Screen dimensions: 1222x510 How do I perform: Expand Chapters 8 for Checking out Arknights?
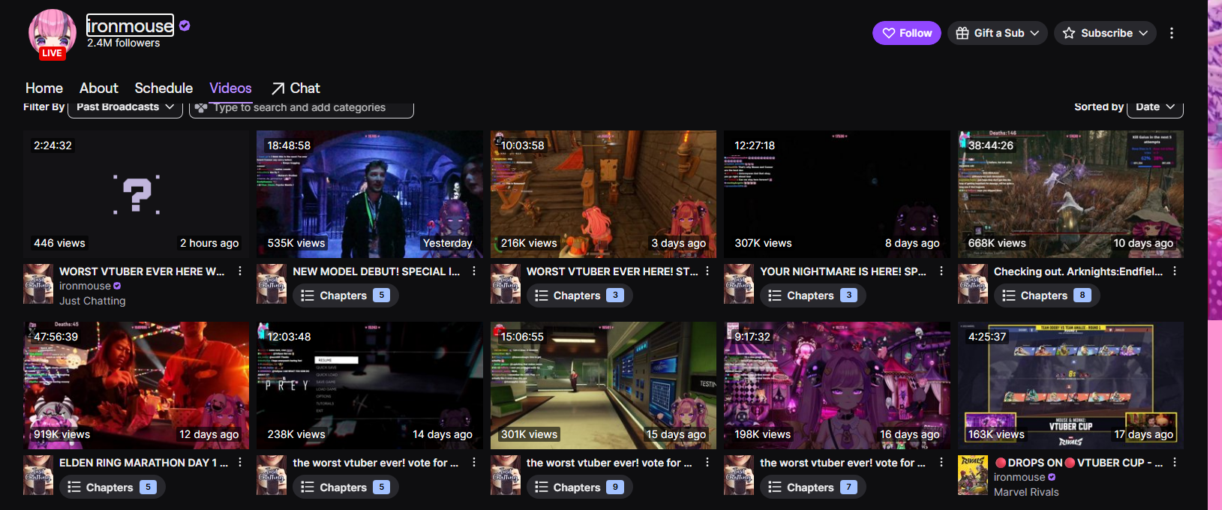(x=1046, y=295)
